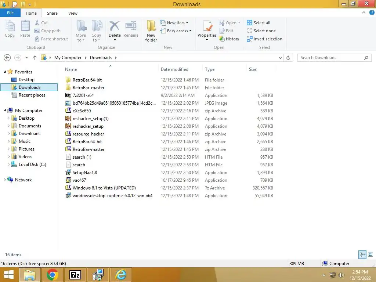Screen dimensions: 376x282
Task: Click Select none
Action: [x=261, y=31]
